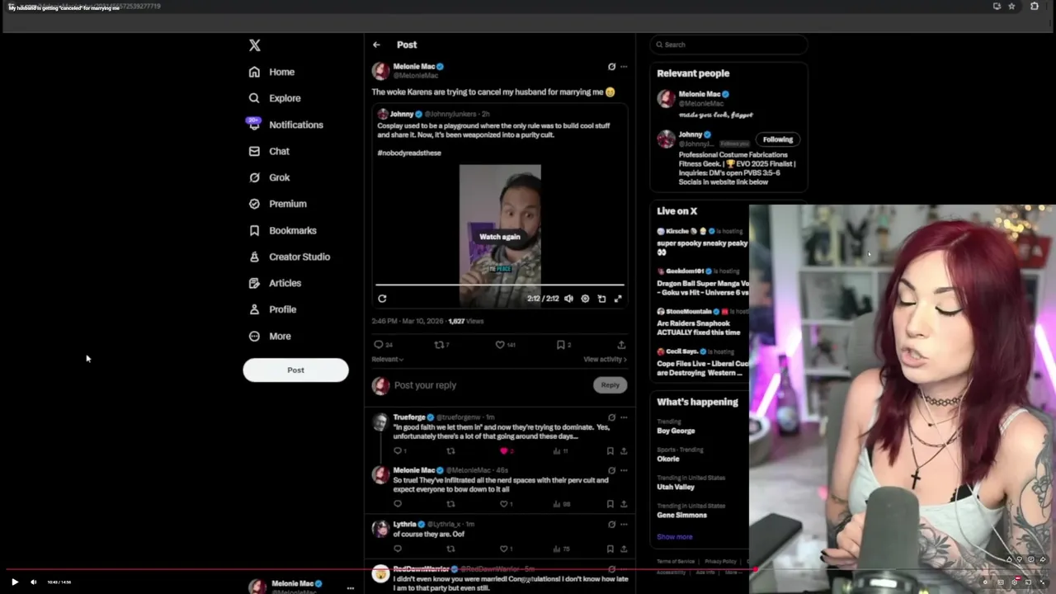Screen dimensions: 1056x594
Task: Mute the tweet video with the speaker icon
Action: 568,299
